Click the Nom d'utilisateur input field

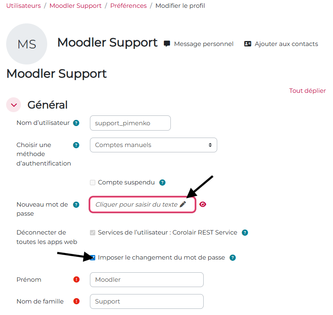pos(130,123)
